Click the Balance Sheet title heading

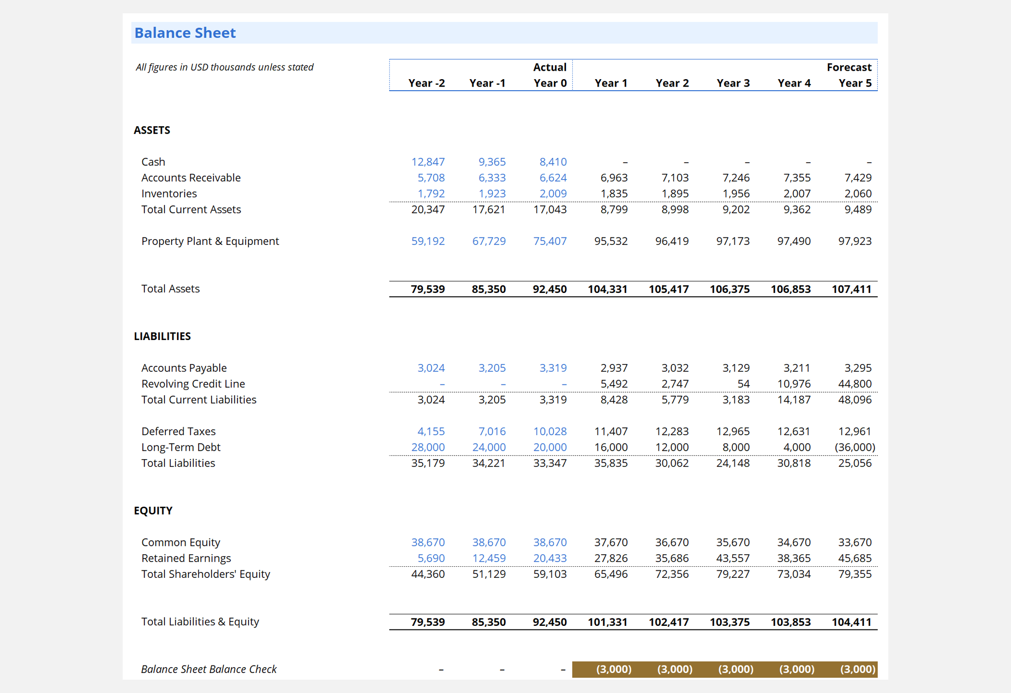click(x=185, y=33)
